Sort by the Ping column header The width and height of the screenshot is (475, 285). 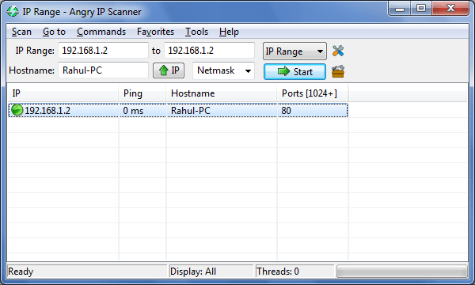[142, 93]
